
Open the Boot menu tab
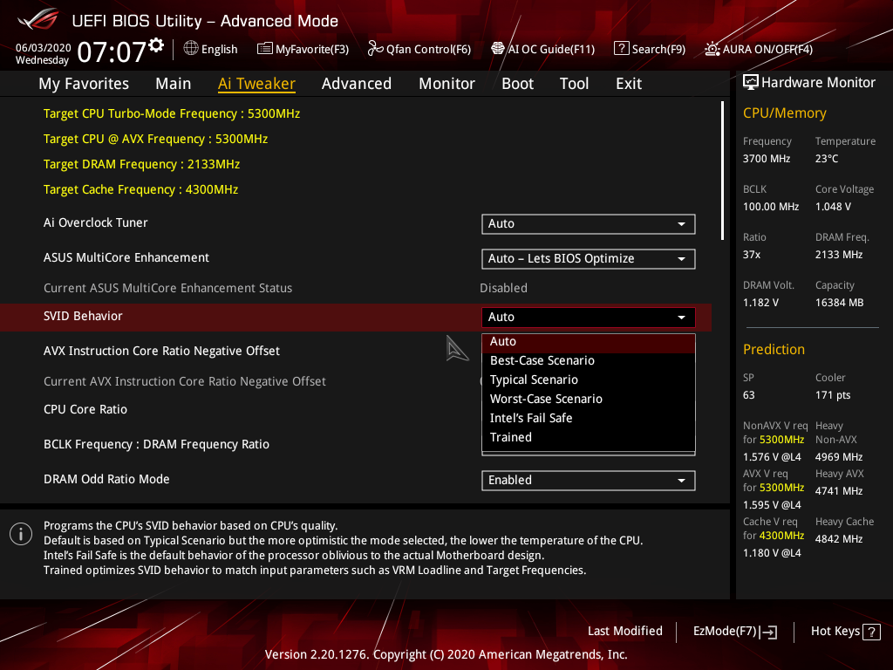tap(517, 83)
